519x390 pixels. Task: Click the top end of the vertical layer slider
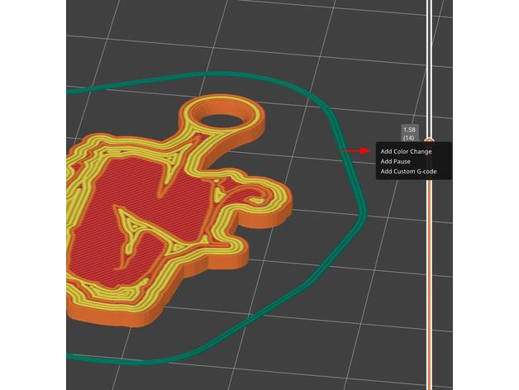[x=428, y=3]
